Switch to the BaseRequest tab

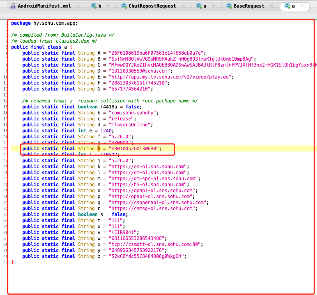coord(249,6)
